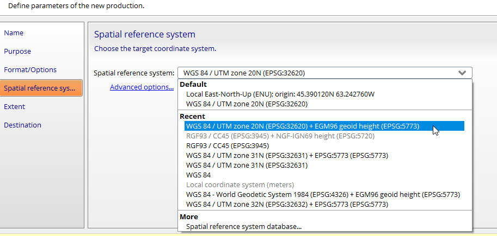Choose UTM zone 31N + EPSG:5773 option
The width and height of the screenshot is (497, 236).
coord(287,156)
